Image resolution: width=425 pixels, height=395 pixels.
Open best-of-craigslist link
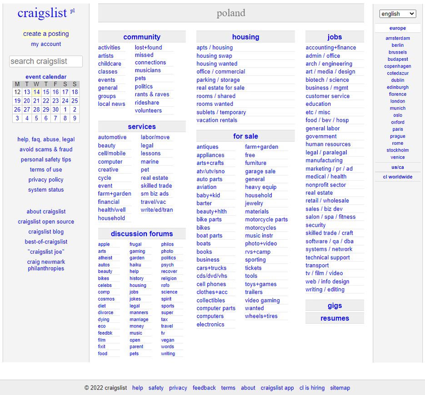tap(46, 242)
